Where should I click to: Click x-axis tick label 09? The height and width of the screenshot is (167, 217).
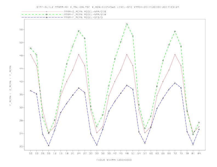tap(48, 153)
